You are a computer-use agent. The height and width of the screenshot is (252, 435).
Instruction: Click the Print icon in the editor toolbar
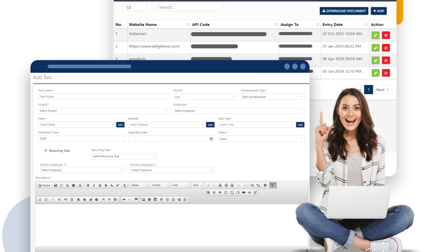(x=73, y=185)
